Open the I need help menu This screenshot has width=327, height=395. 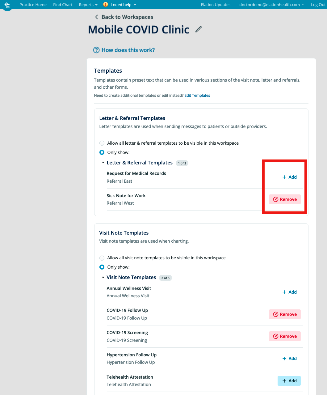121,5
